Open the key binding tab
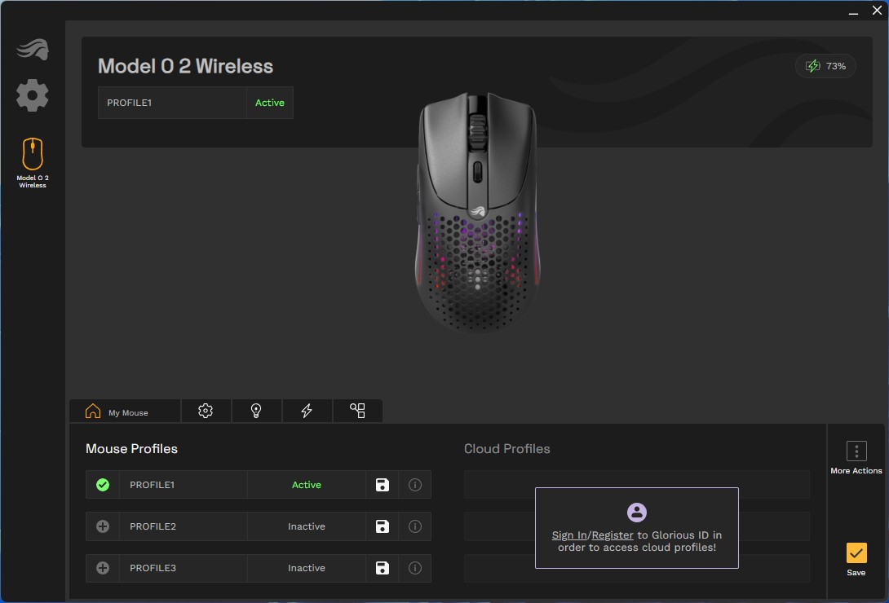Screen dimensions: 889x603 pyautogui.click(x=357, y=412)
